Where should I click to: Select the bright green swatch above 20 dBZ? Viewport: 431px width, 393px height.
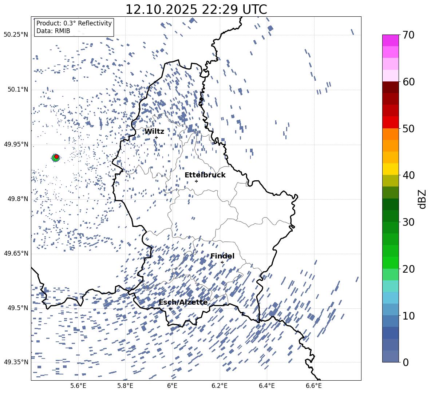pyautogui.click(x=391, y=262)
